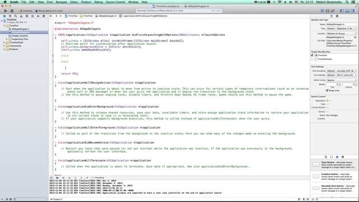Open the Navigate menu
Image resolution: width=359 pixels, height=202 pixels.
coord(61,2)
